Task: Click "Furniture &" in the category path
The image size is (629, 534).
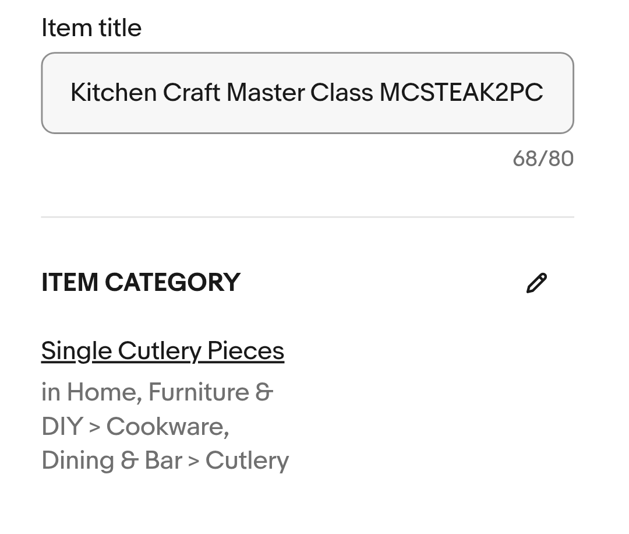Action: click(x=211, y=392)
